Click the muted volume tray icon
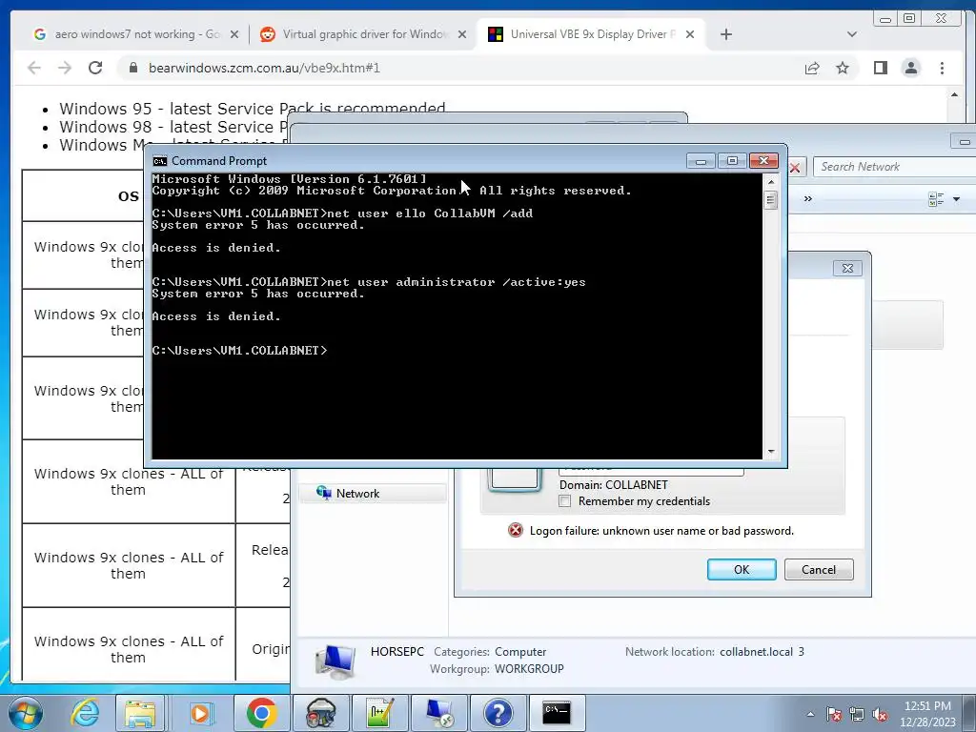The width and height of the screenshot is (976, 732). click(880, 714)
